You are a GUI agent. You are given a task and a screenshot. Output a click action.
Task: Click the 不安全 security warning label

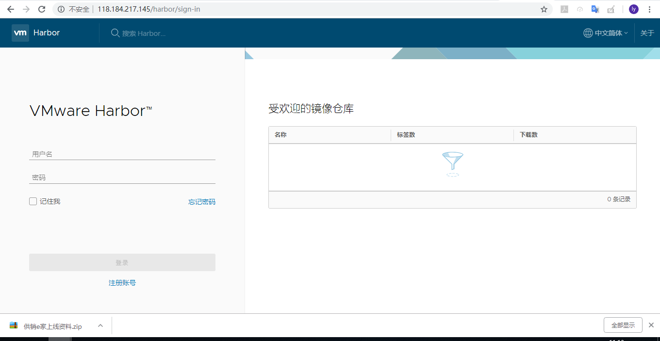pyautogui.click(x=79, y=9)
